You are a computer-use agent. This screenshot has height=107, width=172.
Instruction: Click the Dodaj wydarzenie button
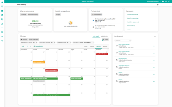tap(34, 39)
